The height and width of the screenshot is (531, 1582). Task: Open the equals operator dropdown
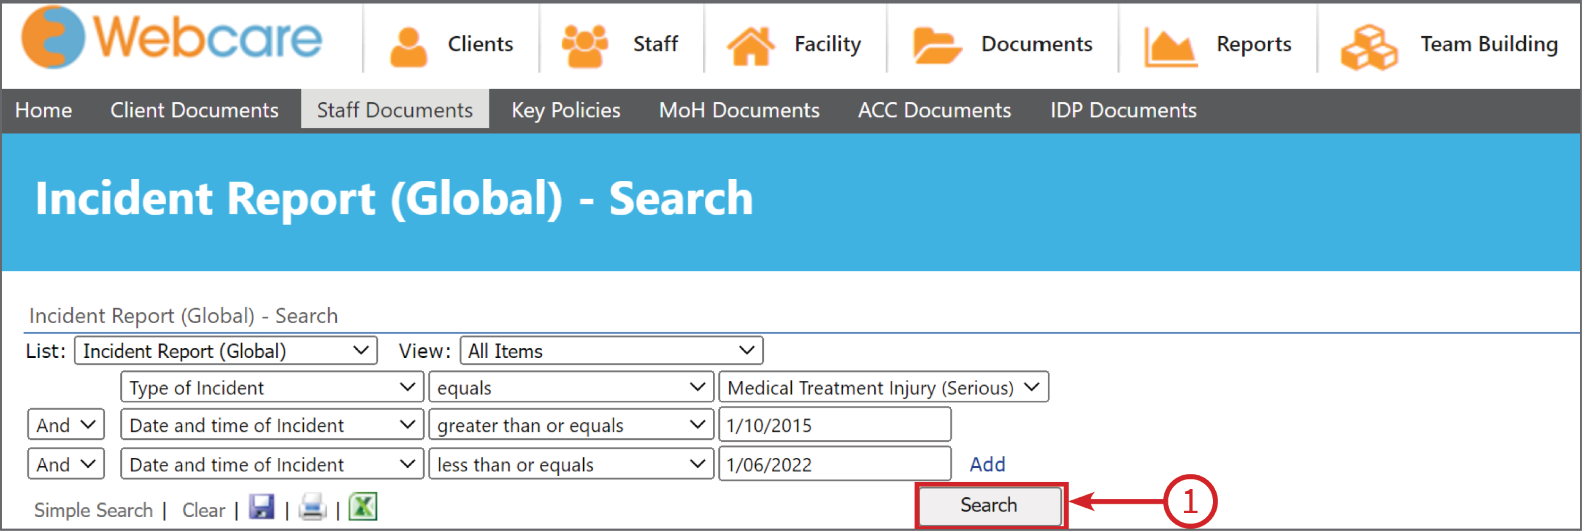(571, 388)
